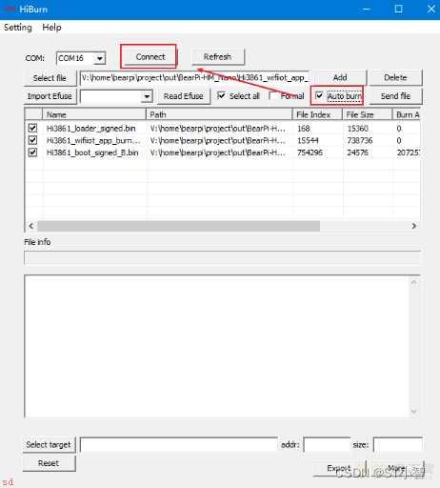Uncheck Hi3861_boot_signed_B.bin row checkbox

(x=32, y=152)
